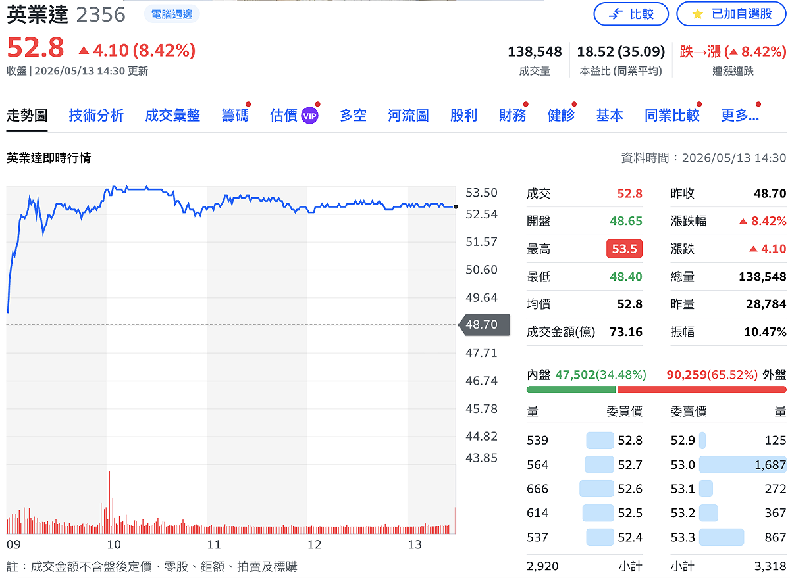Click the 連漲連跌 跌→漲 indicator
Image resolution: width=790 pixels, height=578 pixels.
733,52
